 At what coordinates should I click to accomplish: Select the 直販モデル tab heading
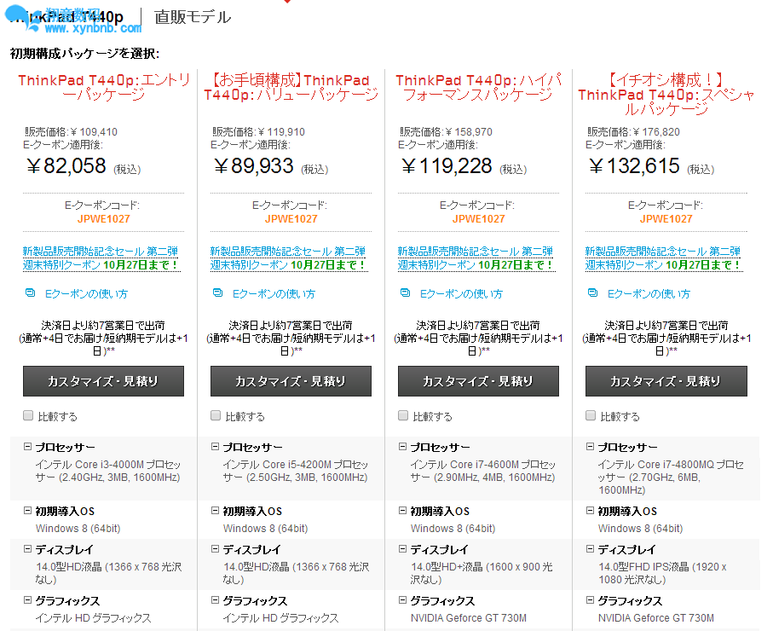tap(192, 16)
